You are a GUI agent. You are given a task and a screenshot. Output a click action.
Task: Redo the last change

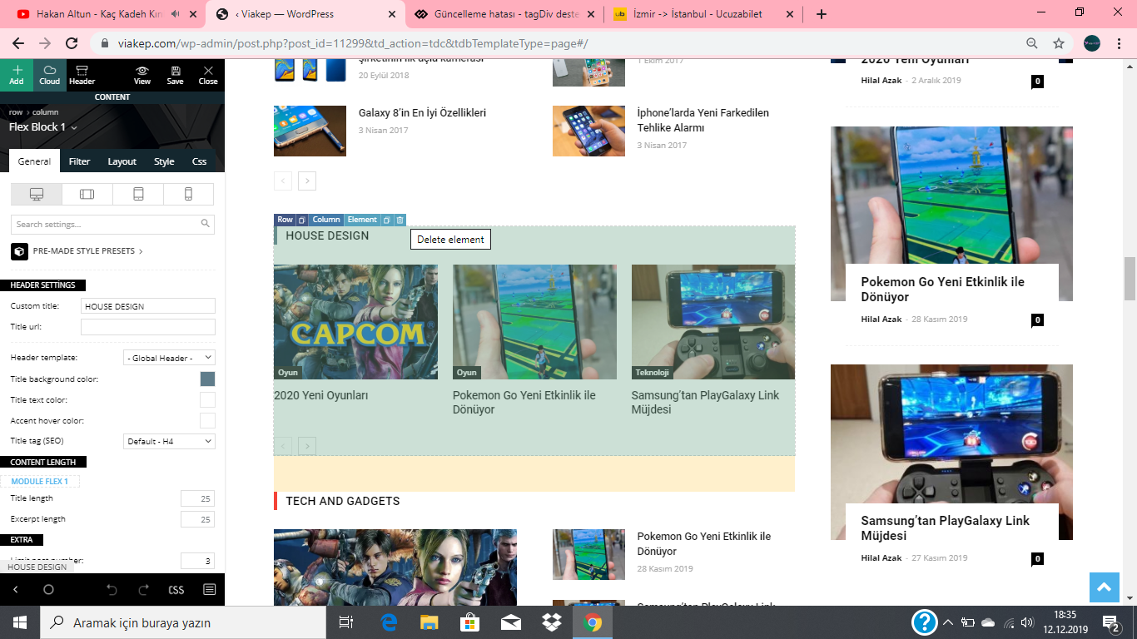144,589
